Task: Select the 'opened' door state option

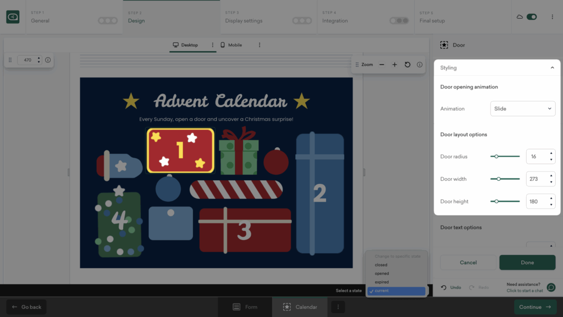Action: [382, 274]
